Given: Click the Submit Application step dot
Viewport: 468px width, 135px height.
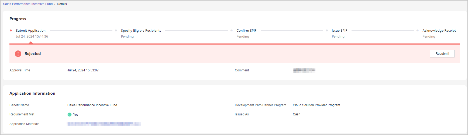Looking at the screenshot, I should tap(11, 31).
